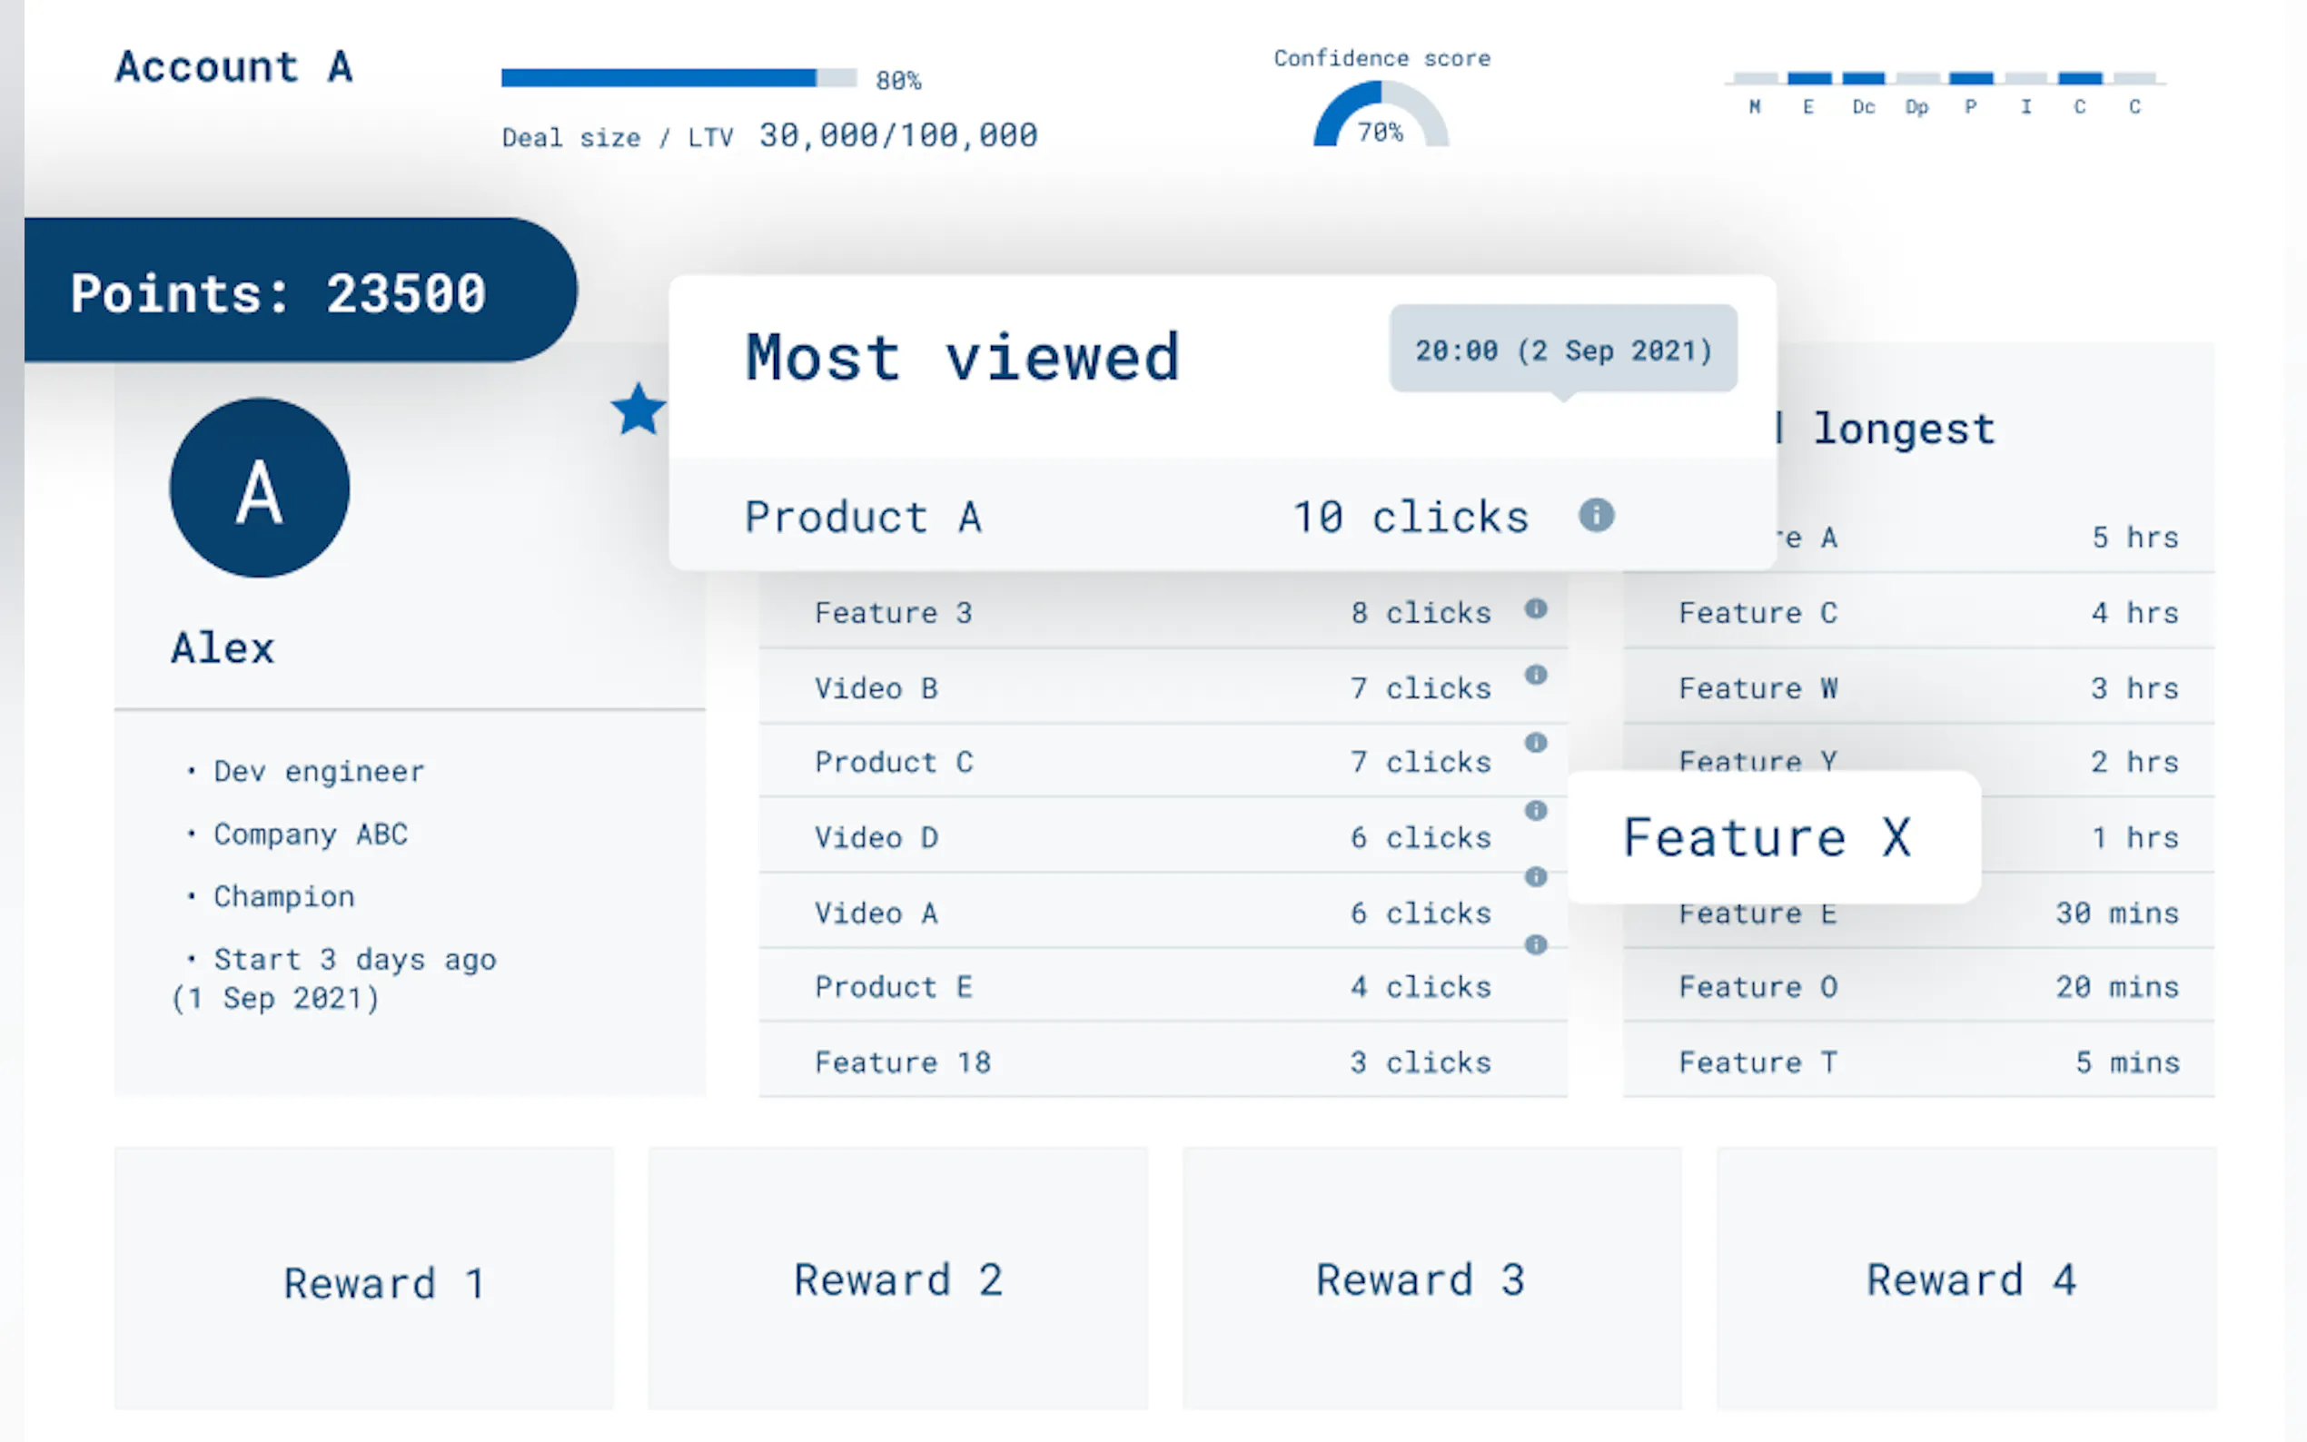Select stage segment above letter P

[1970, 78]
